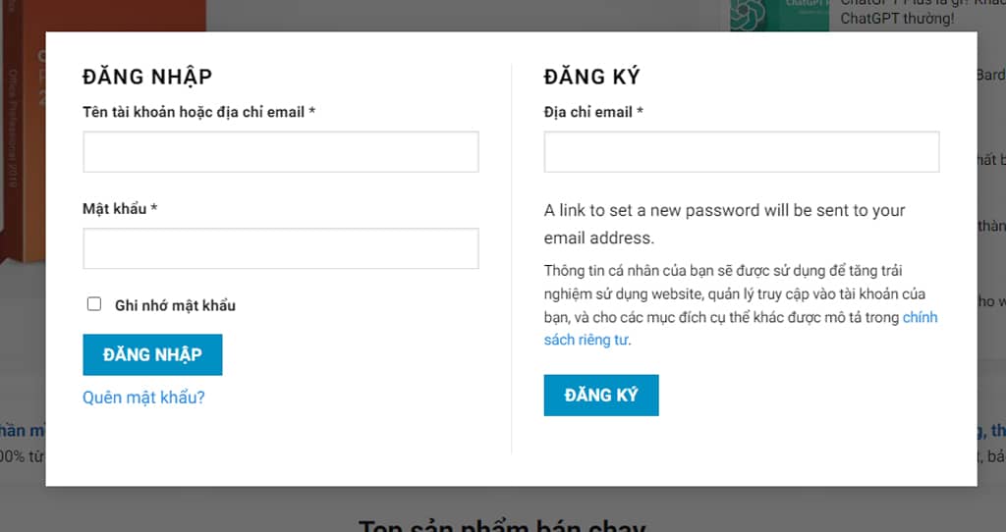This screenshot has width=1006, height=532.
Task: Click the "A link to set a new password" notice
Action: click(724, 224)
